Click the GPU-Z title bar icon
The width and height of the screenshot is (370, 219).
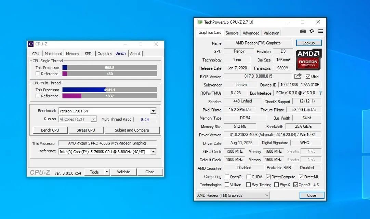tap(200, 22)
